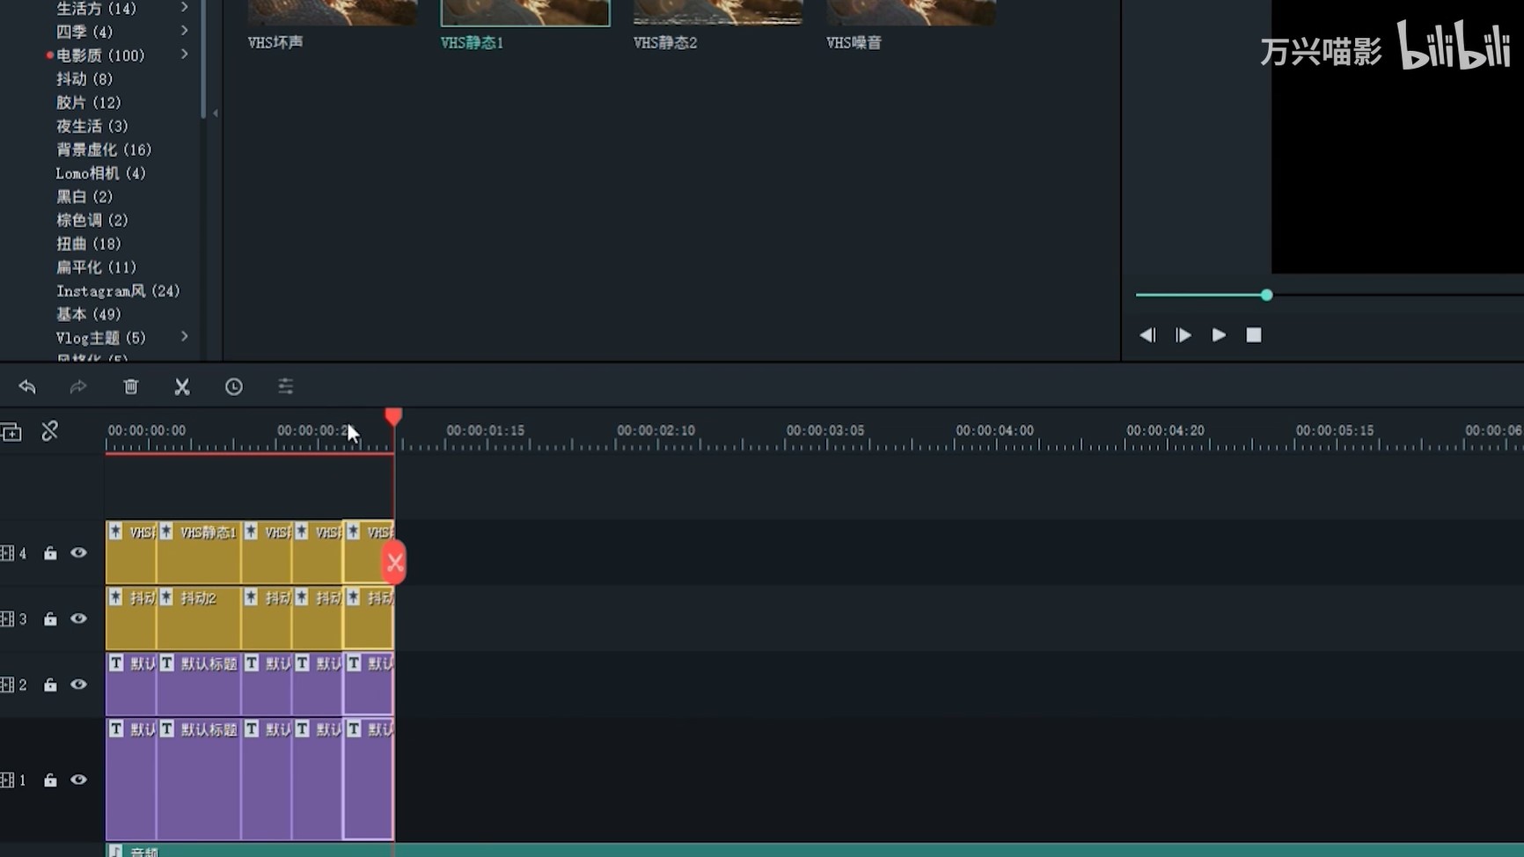Open the clip adjust settings sliders icon
Screen dimensions: 1524x857
click(x=285, y=387)
